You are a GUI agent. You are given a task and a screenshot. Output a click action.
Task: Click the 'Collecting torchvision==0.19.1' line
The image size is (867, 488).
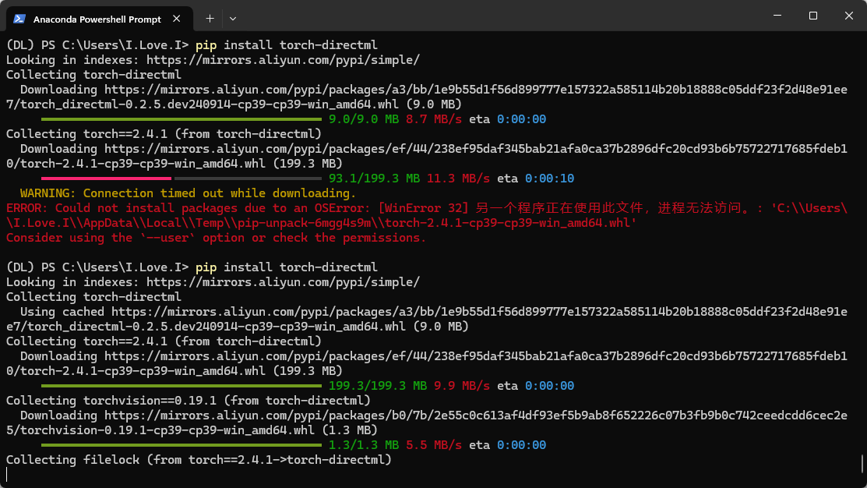[188, 401]
